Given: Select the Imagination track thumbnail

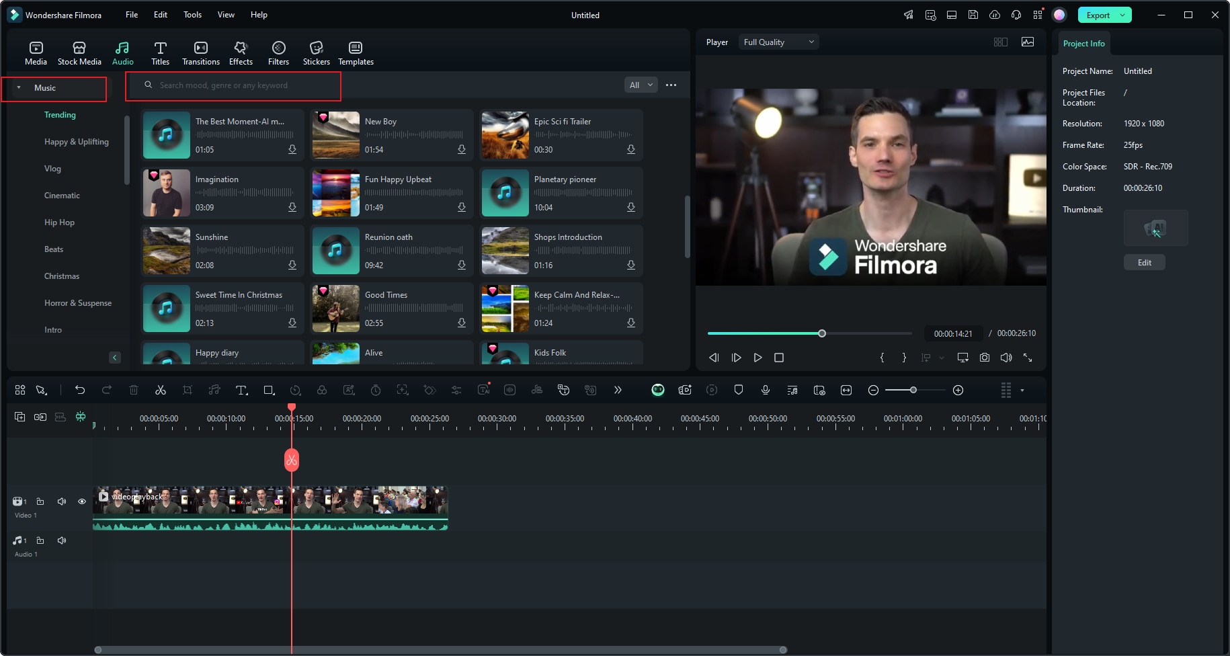Looking at the screenshot, I should (167, 193).
